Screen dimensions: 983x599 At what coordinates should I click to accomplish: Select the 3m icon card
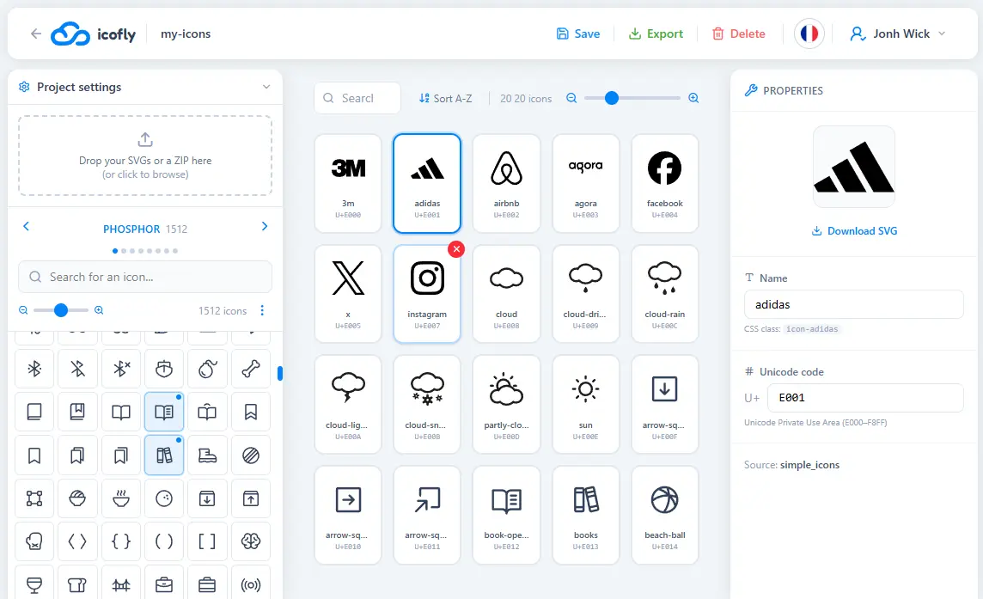tap(348, 183)
